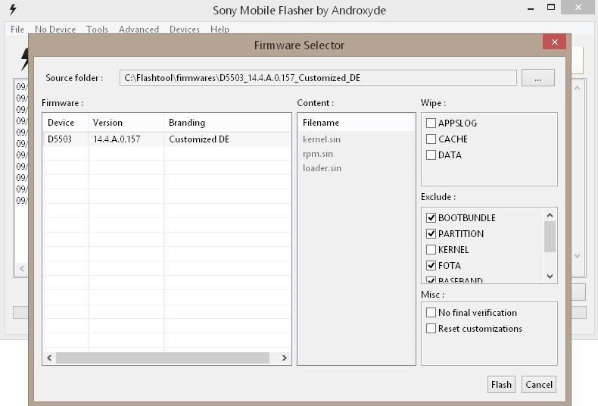Click the Exclude list scroll-down arrow

550,276
